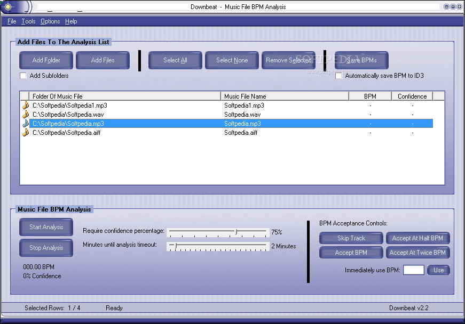
Task: Click the Stop Analysis button
Action: click(x=46, y=248)
